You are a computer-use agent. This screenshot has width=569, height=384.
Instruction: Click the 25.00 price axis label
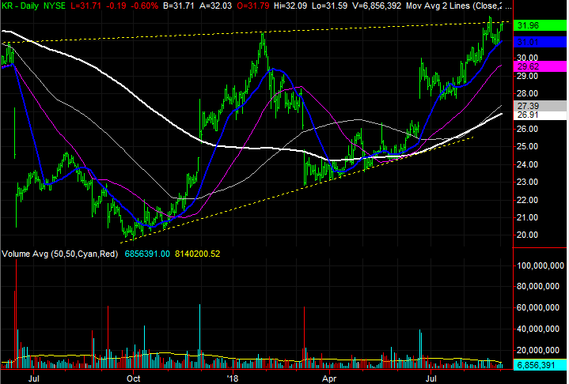pos(527,146)
